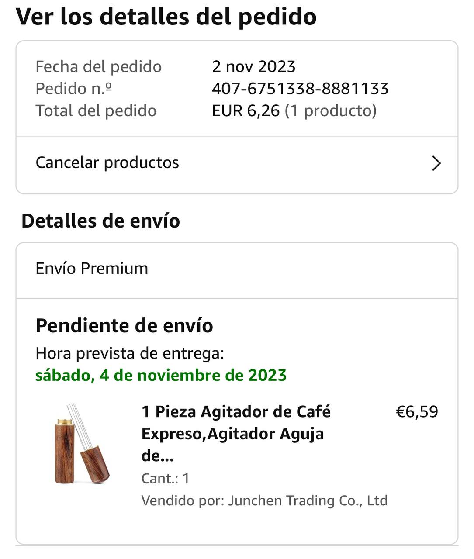This screenshot has width=474, height=559.
Task: Tap the (1 producto) count text
Action: click(x=330, y=111)
